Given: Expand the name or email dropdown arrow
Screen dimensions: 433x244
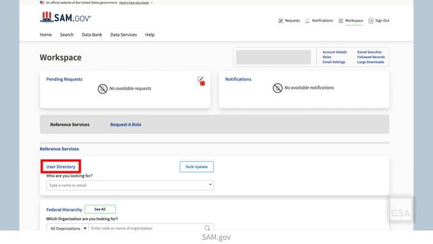Looking at the screenshot, I should (x=210, y=184).
